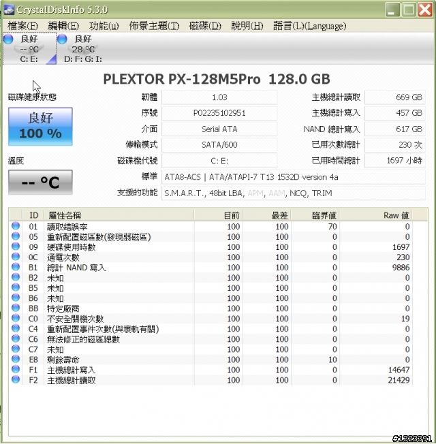The width and height of the screenshot is (436, 444).
Task: Click status icon for row F1 主機總計寫入
Action: [16, 369]
